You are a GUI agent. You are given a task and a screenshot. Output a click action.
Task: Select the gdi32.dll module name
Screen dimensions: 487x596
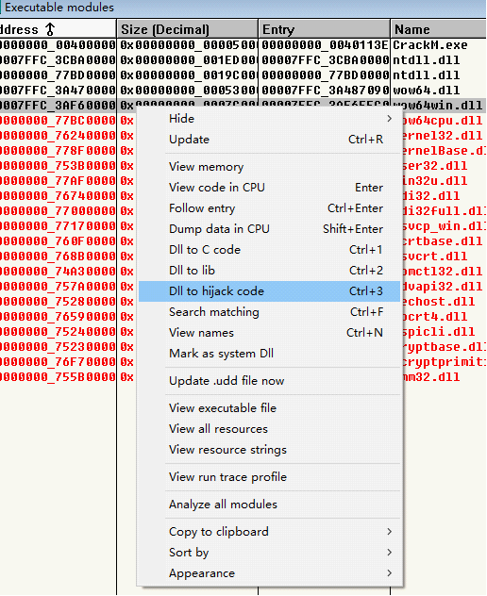coord(432,196)
